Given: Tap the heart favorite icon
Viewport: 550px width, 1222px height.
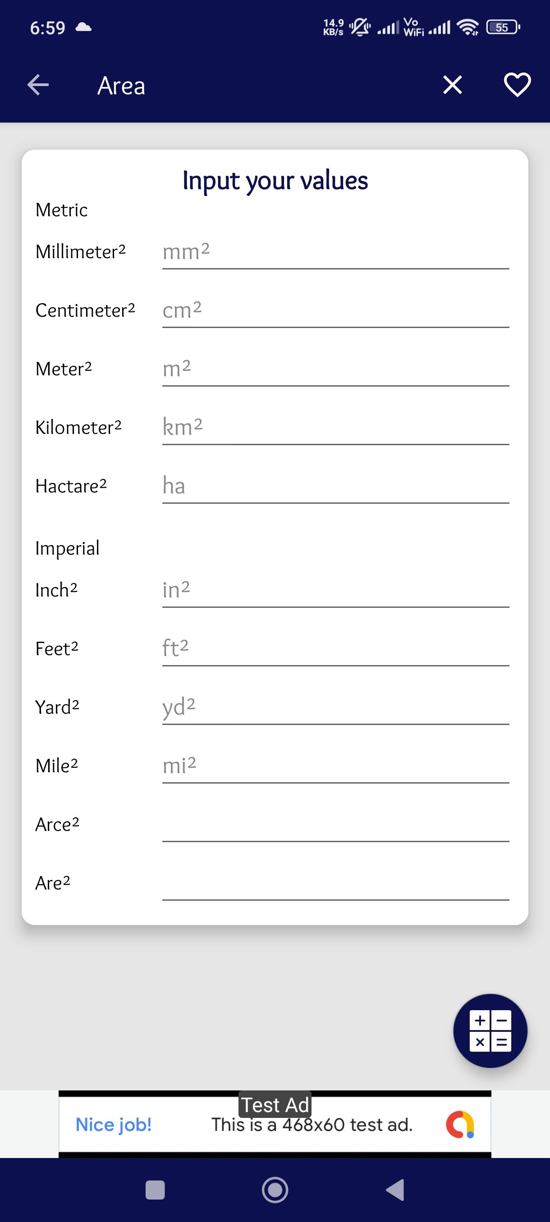Looking at the screenshot, I should pyautogui.click(x=517, y=86).
